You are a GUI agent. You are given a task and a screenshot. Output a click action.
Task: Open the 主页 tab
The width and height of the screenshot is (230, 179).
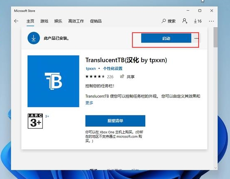[30, 21]
